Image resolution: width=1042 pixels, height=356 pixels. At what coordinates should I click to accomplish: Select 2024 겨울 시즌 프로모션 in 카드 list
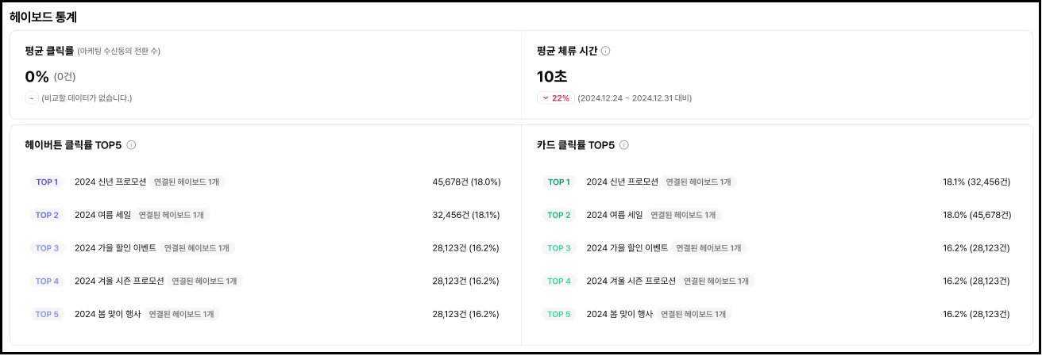(x=631, y=281)
